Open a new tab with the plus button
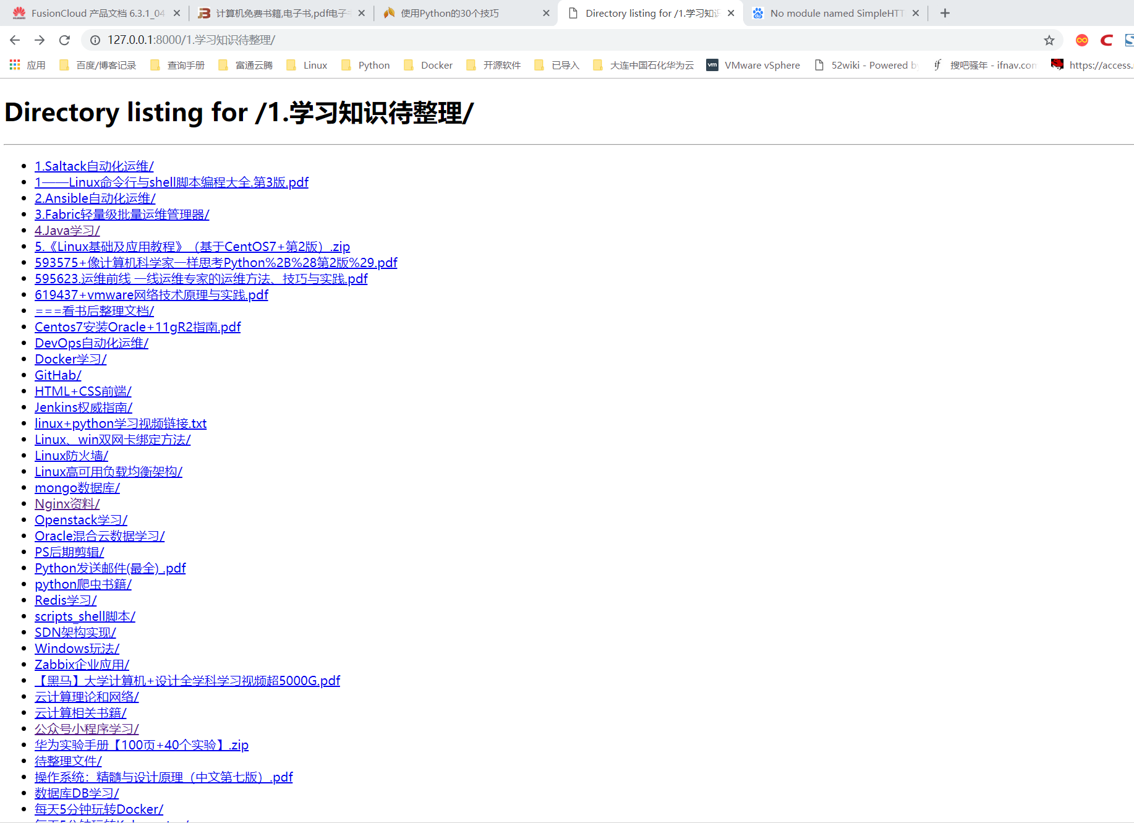Image resolution: width=1134 pixels, height=823 pixels. (x=945, y=13)
